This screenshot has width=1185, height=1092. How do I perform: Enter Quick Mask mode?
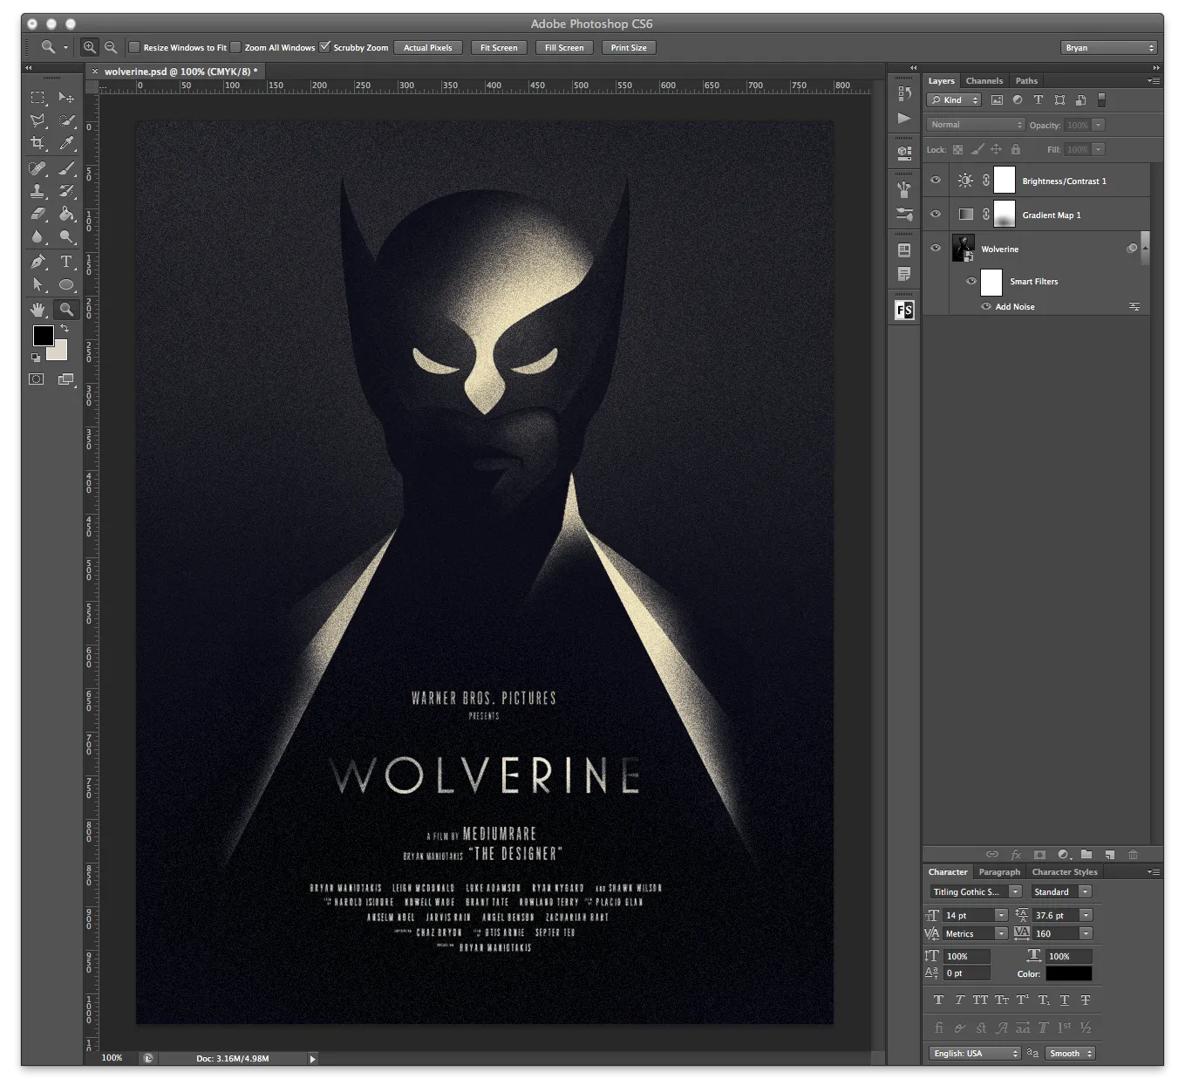coord(37,379)
